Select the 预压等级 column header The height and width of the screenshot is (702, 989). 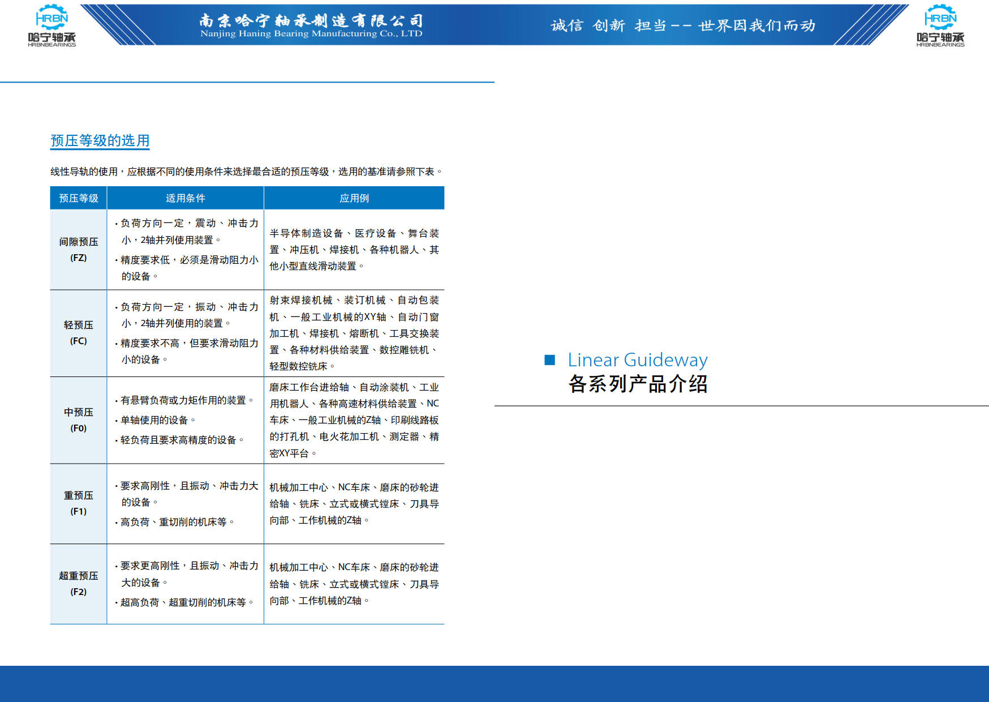pyautogui.click(x=79, y=198)
